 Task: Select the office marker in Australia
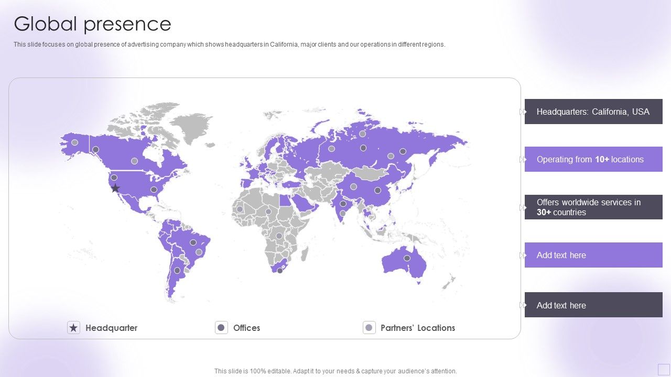point(407,258)
